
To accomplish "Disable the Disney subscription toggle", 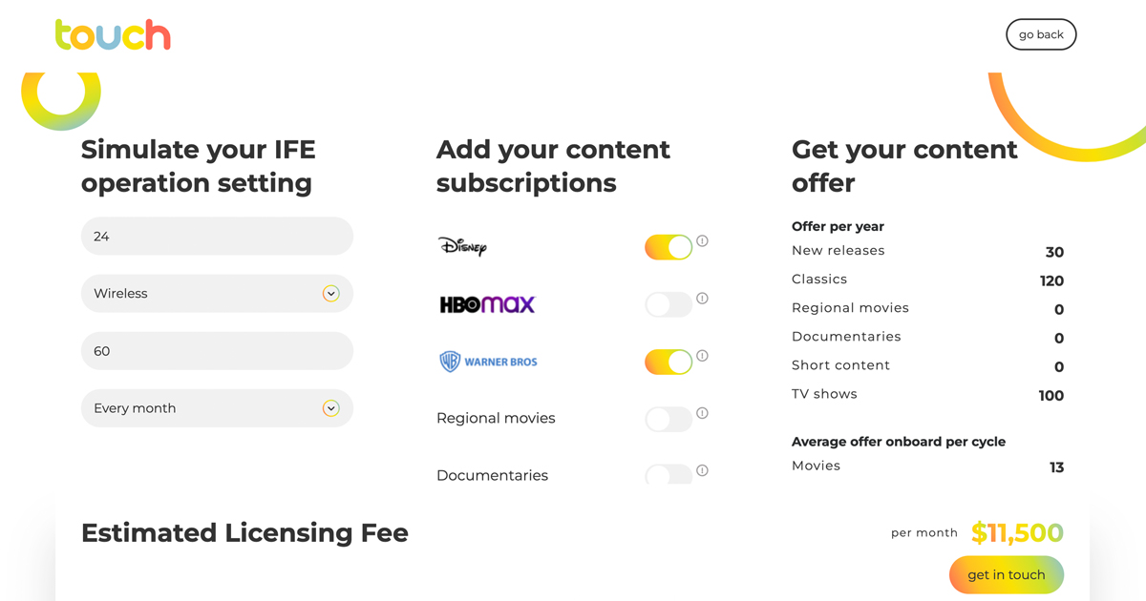I will (x=668, y=246).
